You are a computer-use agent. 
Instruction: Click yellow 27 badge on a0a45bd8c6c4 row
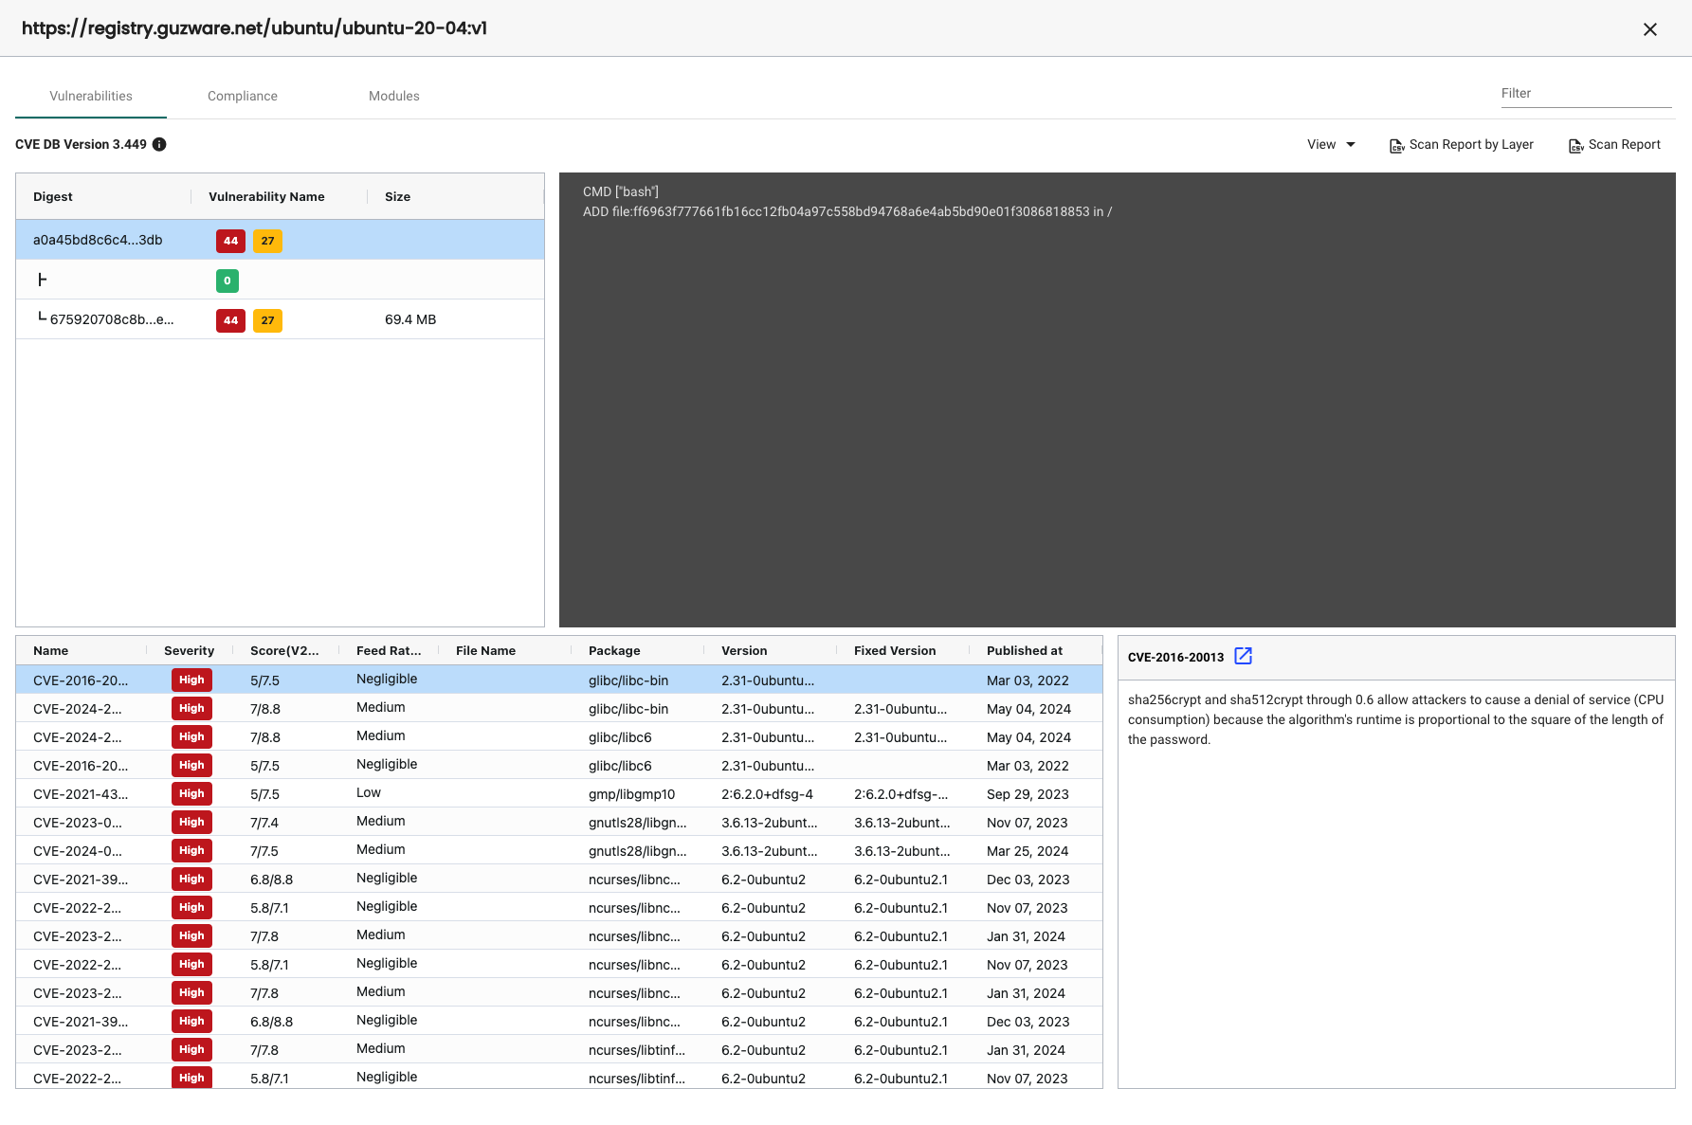(267, 241)
